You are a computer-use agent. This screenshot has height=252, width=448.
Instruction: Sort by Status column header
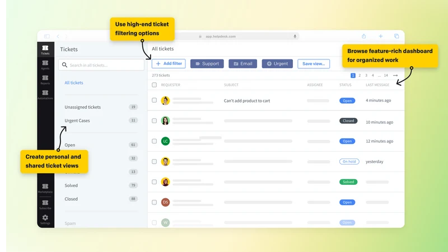tap(346, 85)
